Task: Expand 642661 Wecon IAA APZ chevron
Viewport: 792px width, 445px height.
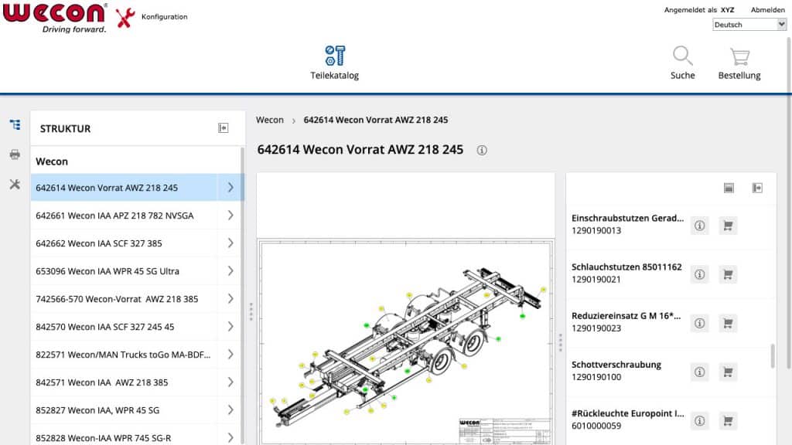Action: (230, 216)
